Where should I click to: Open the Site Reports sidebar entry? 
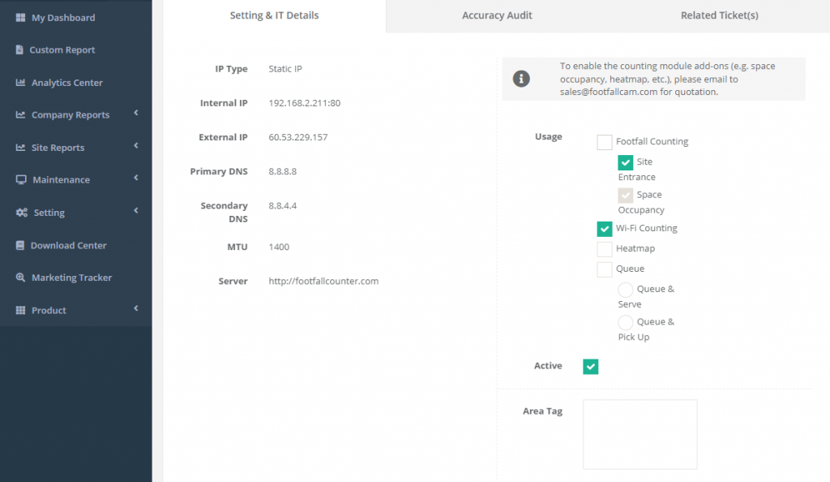tap(61, 147)
